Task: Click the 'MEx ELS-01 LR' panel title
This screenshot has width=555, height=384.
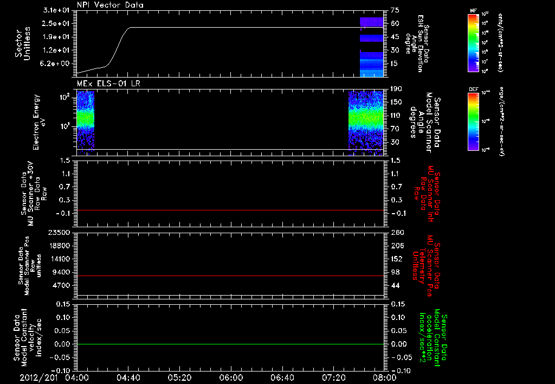Action: [108, 84]
